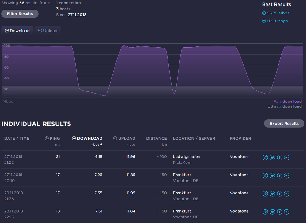This screenshot has height=223, width=306.
Task: Open Filter Results
Action: [20, 14]
